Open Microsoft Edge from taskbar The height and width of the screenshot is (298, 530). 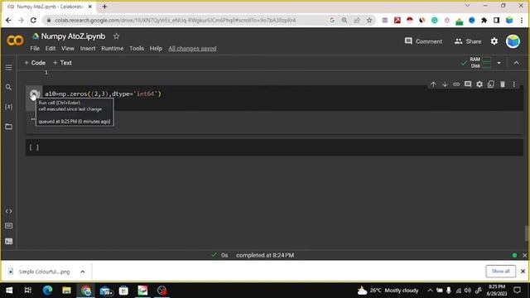click(x=47, y=291)
